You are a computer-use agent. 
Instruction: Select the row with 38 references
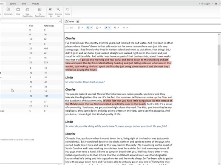(31, 87)
